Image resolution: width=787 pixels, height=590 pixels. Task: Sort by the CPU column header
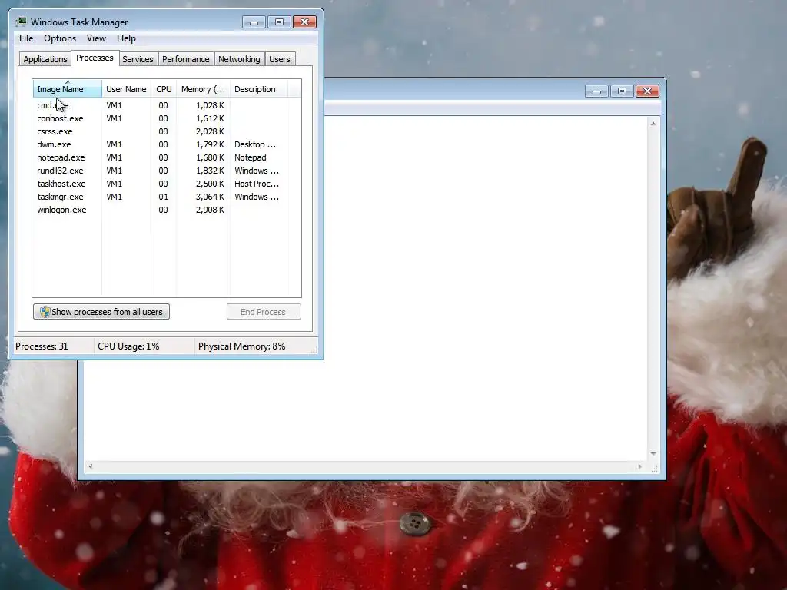point(164,89)
